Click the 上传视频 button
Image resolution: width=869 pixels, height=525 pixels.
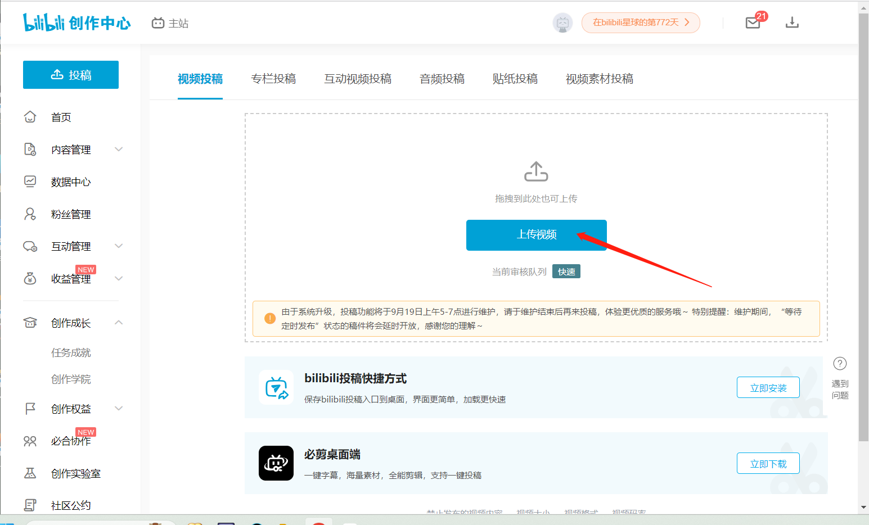537,235
